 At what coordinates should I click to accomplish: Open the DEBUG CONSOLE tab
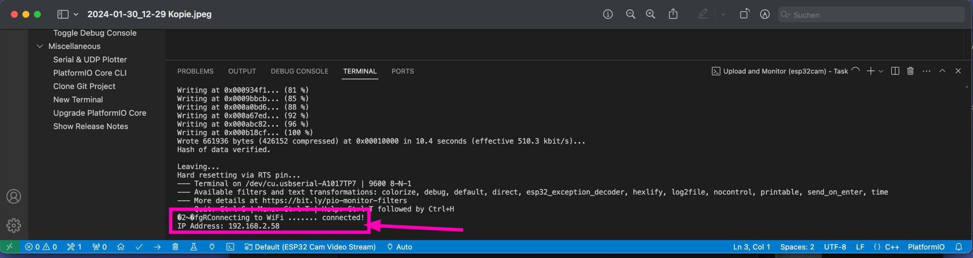click(x=300, y=71)
